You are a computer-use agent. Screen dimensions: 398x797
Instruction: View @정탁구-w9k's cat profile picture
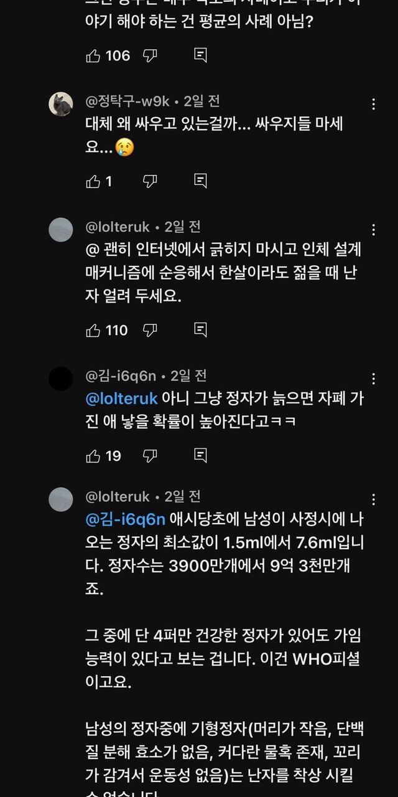[61, 104]
